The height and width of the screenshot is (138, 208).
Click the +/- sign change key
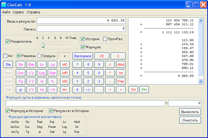click(x=88, y=90)
